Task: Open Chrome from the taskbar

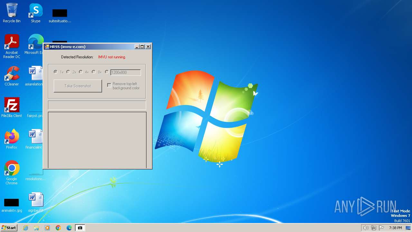Action: [58, 228]
